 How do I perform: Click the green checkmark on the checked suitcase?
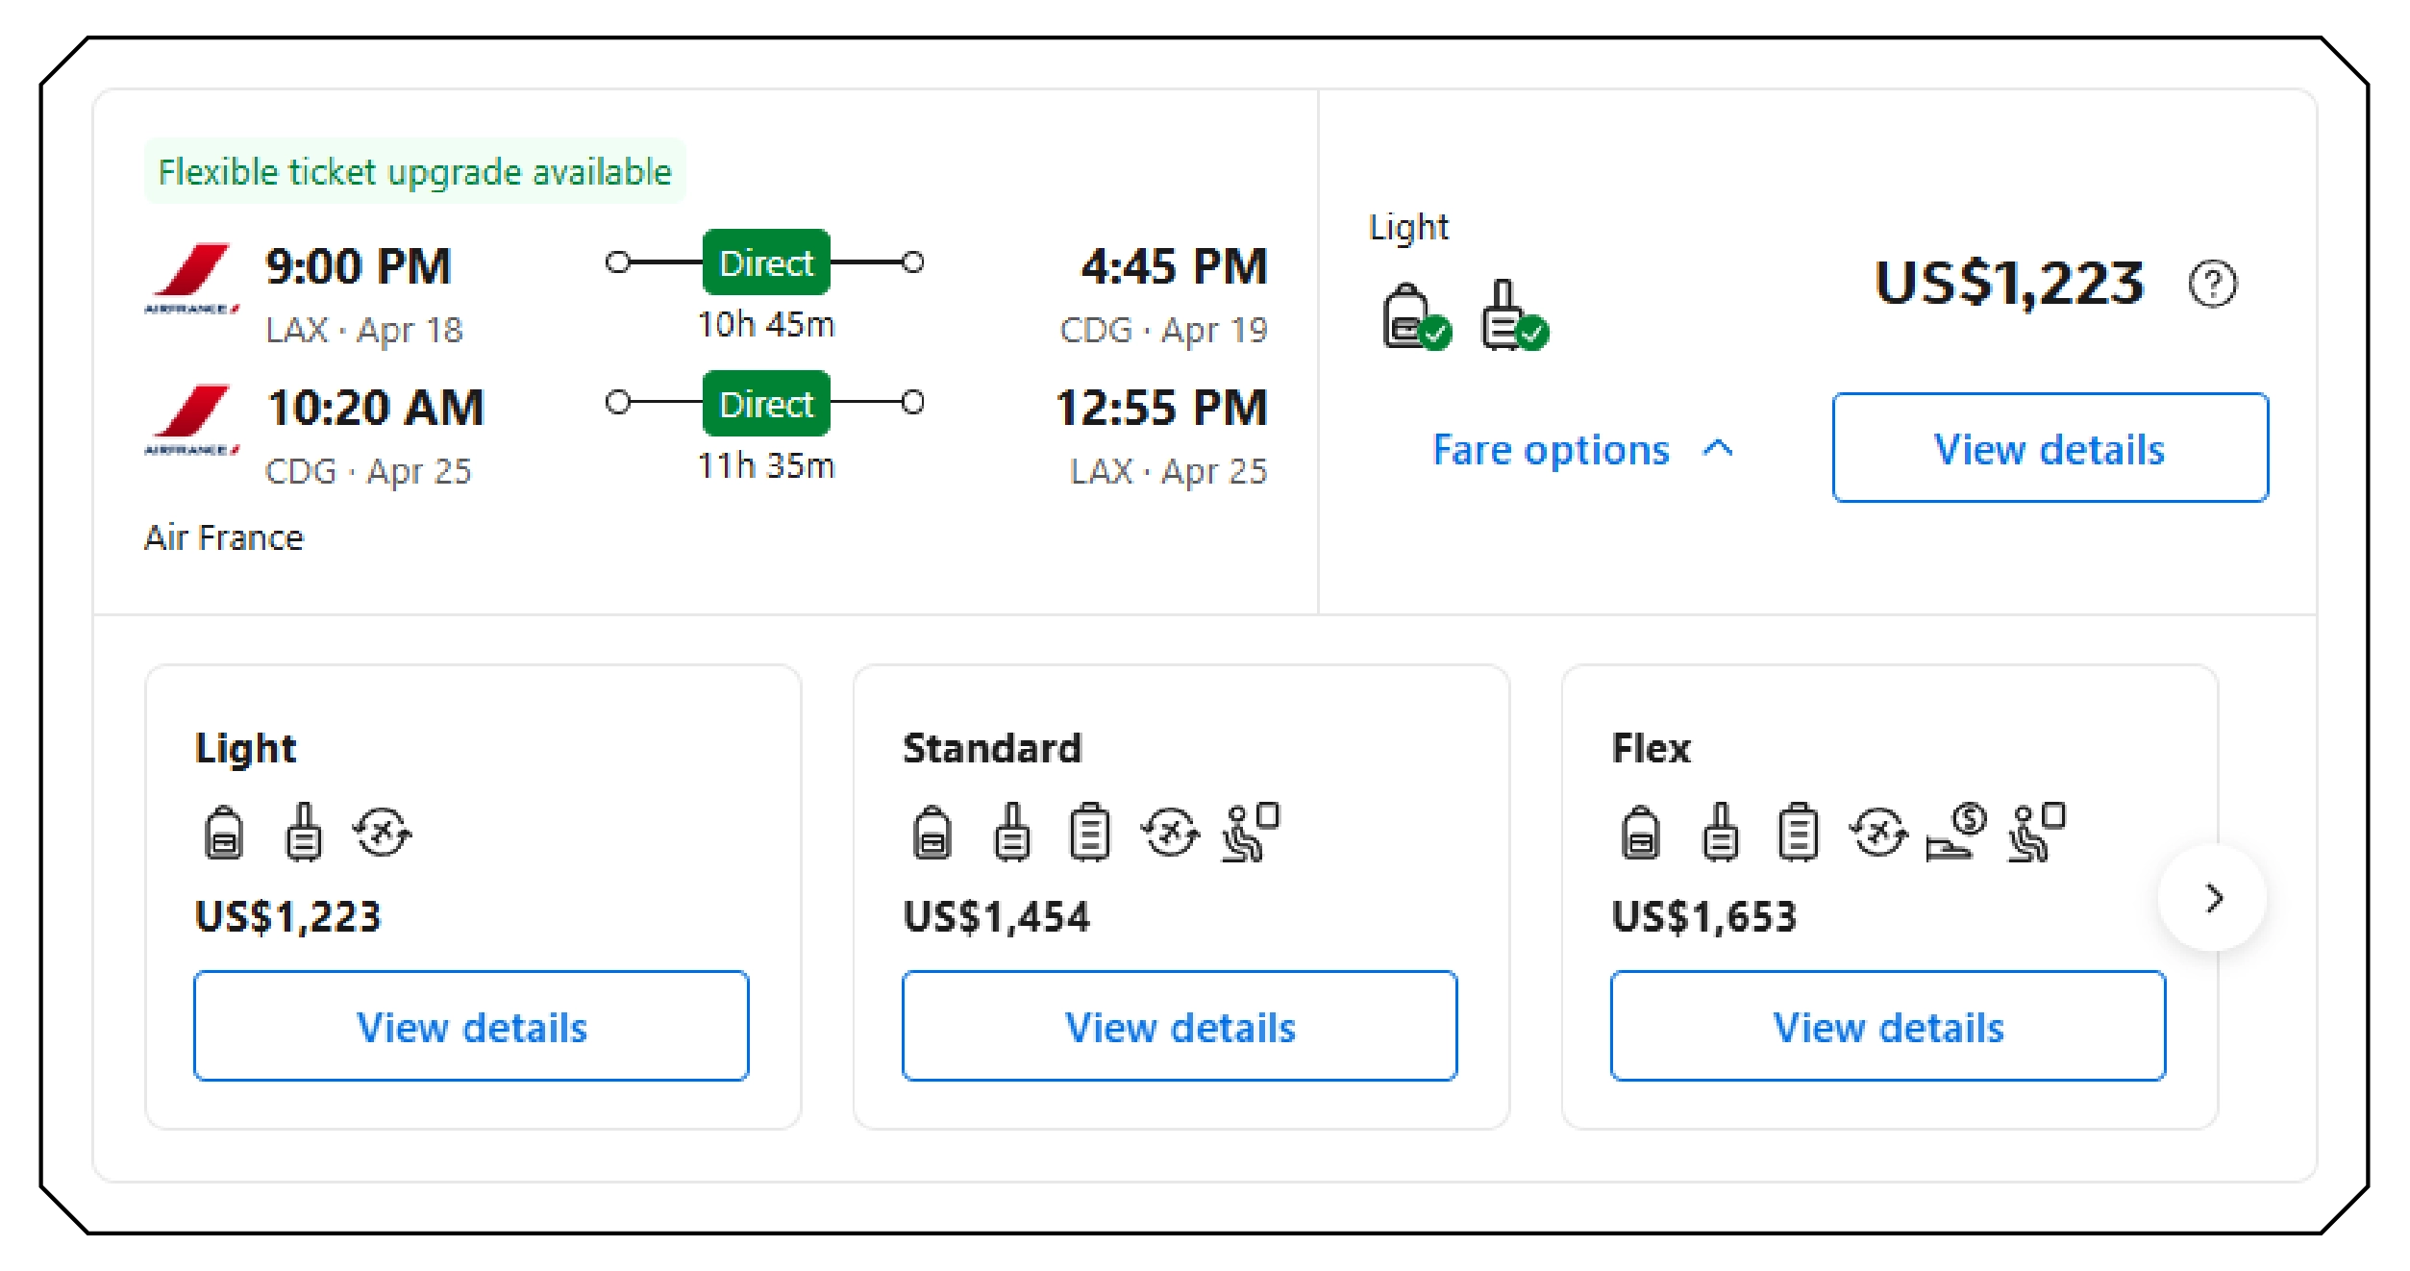click(x=1532, y=334)
